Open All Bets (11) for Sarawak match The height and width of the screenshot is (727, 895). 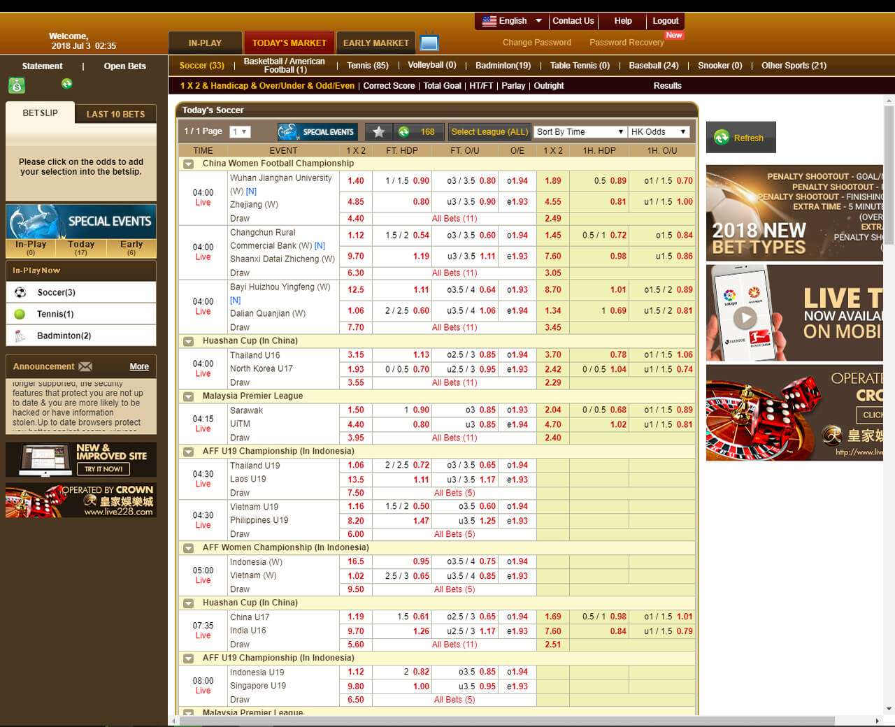coord(454,438)
